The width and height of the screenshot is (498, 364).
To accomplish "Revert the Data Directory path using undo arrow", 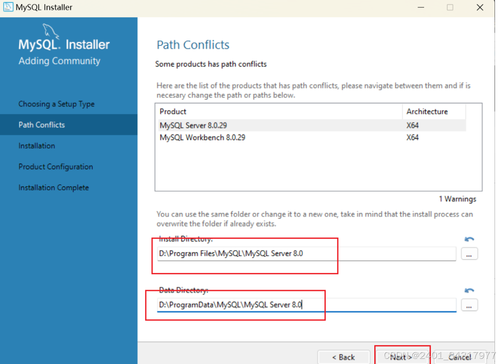I will tap(469, 291).
